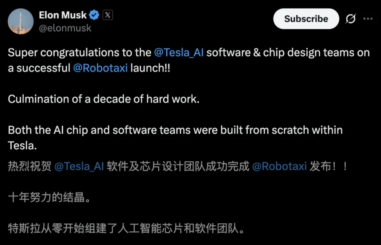Open @Tesla_AI mention in English text
Viewport: 381px width, 245px height.
(179, 52)
